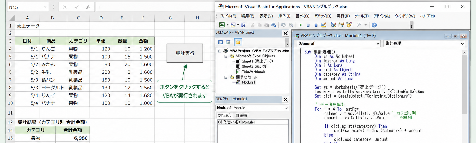The image size is (476, 143).
Task: Open the ヘルプ(H) menu
Action: point(427,16)
